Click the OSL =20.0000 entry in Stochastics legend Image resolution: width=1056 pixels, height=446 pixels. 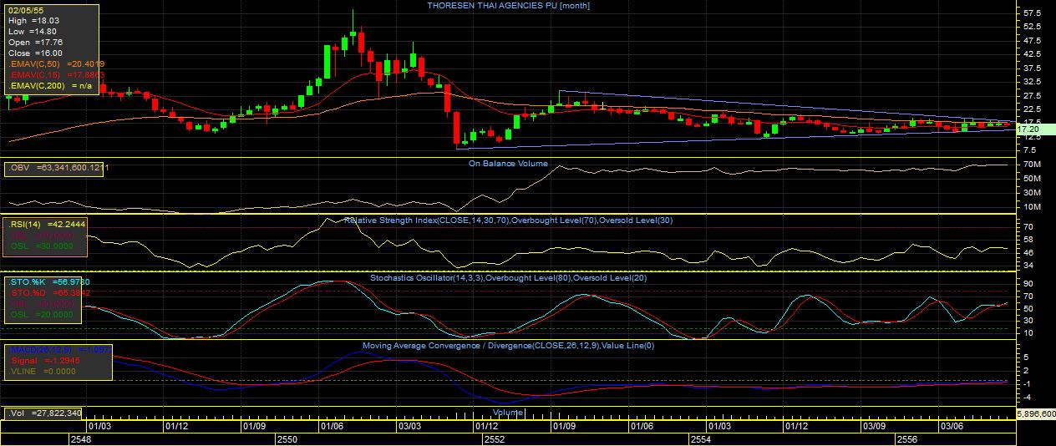click(41, 314)
